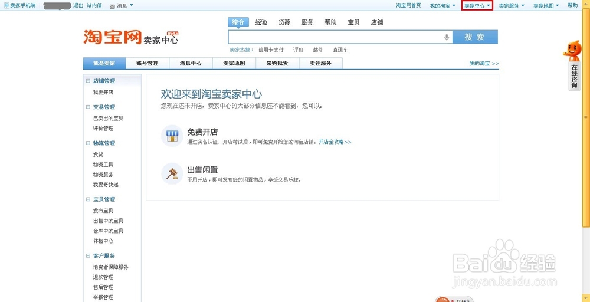
Task: Open 物流工具 in sidebar
Action: pos(103,165)
